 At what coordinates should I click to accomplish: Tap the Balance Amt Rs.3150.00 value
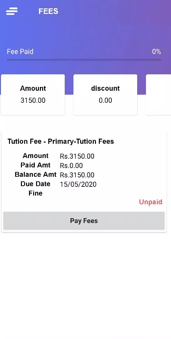pyautogui.click(x=77, y=175)
